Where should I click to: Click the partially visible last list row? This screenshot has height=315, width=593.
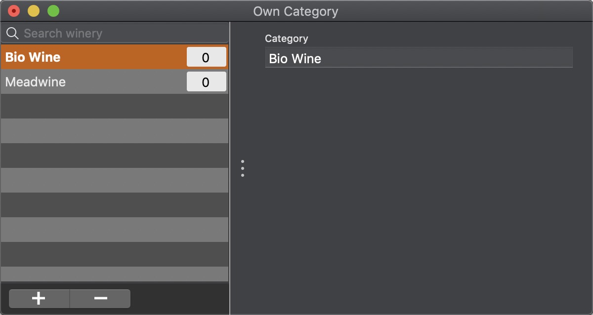pyautogui.click(x=115, y=274)
